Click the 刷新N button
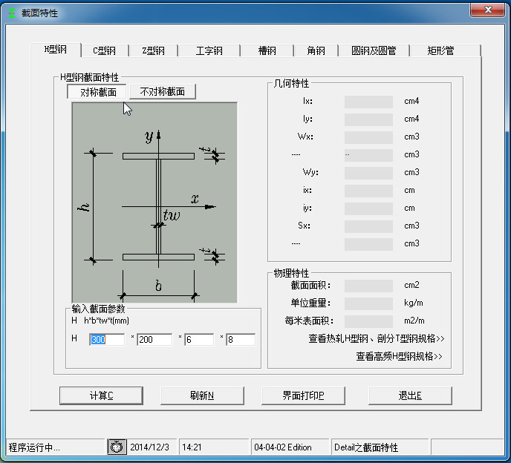Screen dimensions: 511x463 202,395
